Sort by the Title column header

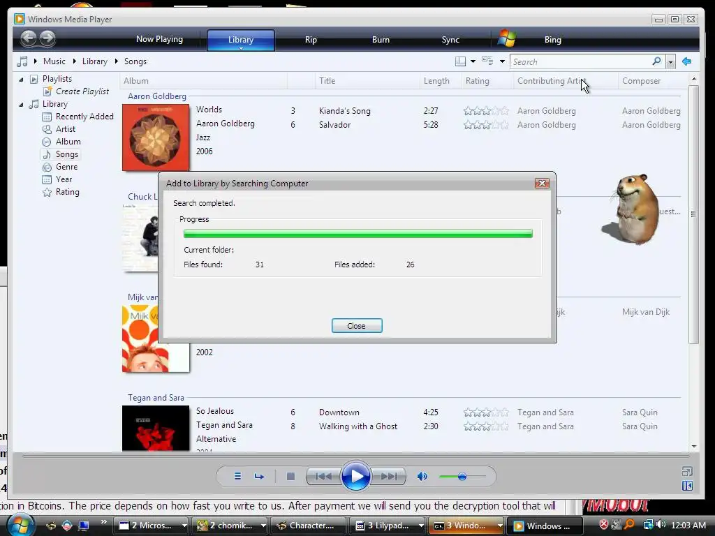pyautogui.click(x=367, y=81)
